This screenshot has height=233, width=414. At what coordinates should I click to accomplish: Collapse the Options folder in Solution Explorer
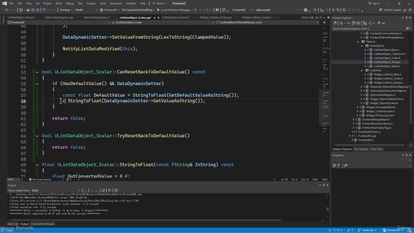click(358, 41)
